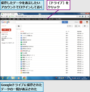Click the browser forward arrow
The width and height of the screenshot is (90, 92).
(x=4, y=16)
